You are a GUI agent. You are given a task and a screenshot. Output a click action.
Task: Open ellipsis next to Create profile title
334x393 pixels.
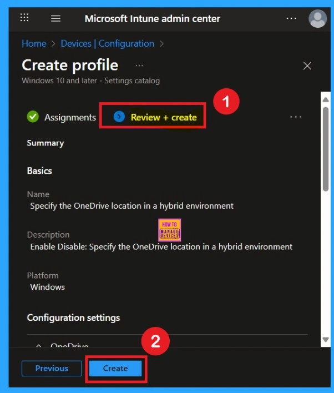(139, 66)
